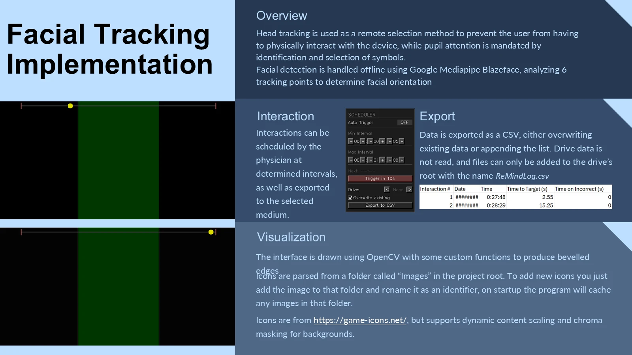
Task: Click the 'ReMindLog.csv' file name text
Action: (522, 176)
